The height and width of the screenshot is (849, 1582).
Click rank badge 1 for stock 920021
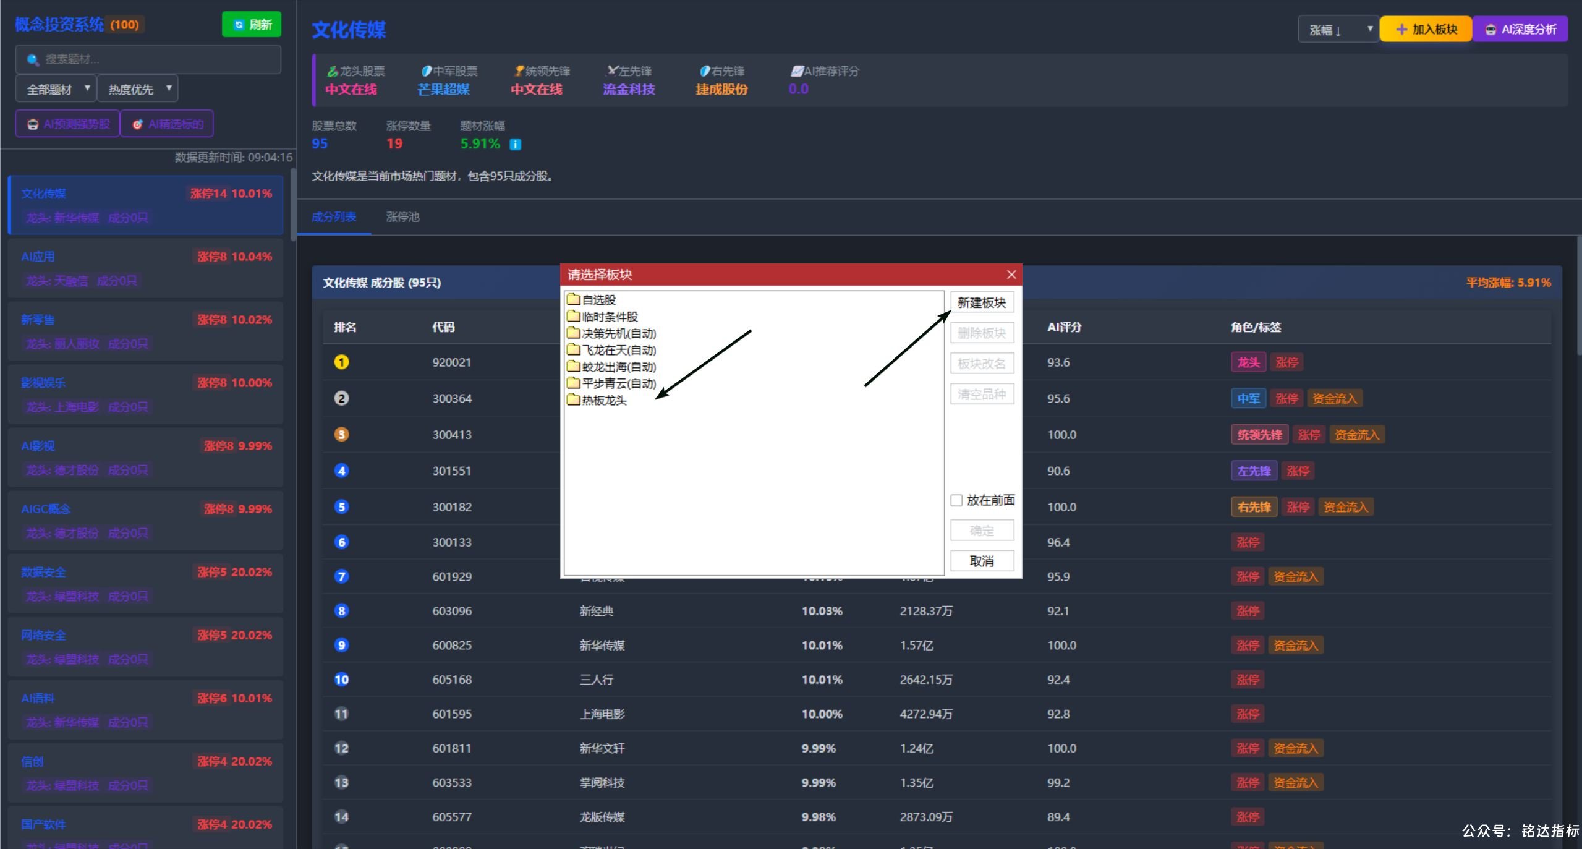(341, 362)
